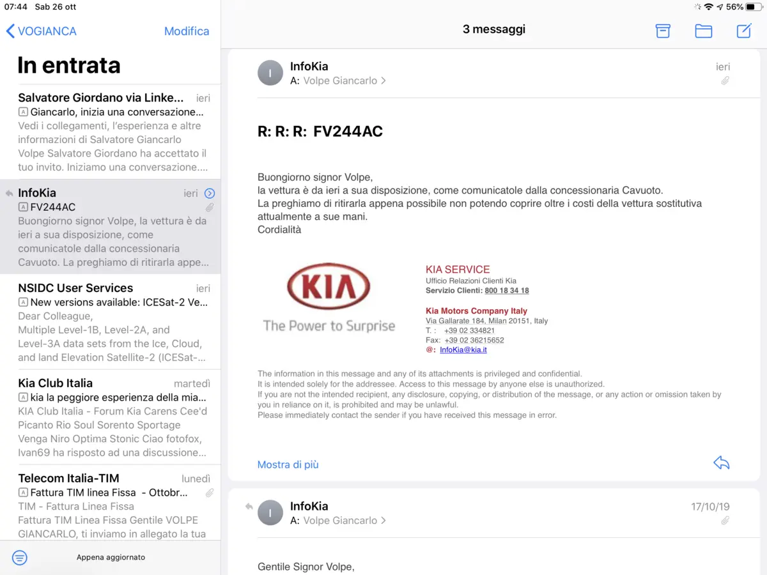The image size is (767, 575).
Task: Open the NSIDC User Services email
Action: point(111,321)
